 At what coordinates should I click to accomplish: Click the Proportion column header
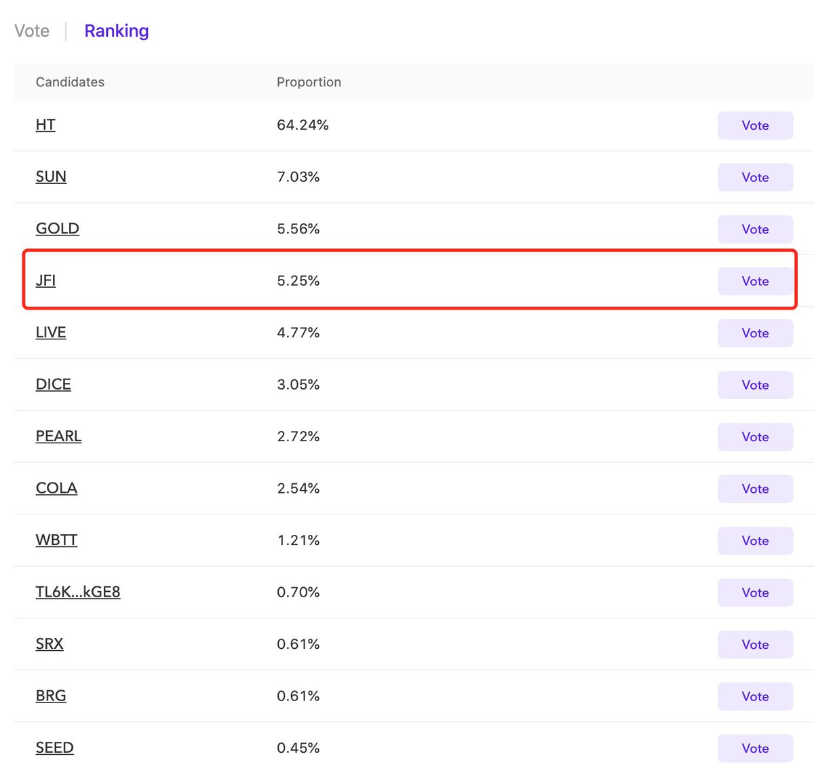tap(309, 82)
